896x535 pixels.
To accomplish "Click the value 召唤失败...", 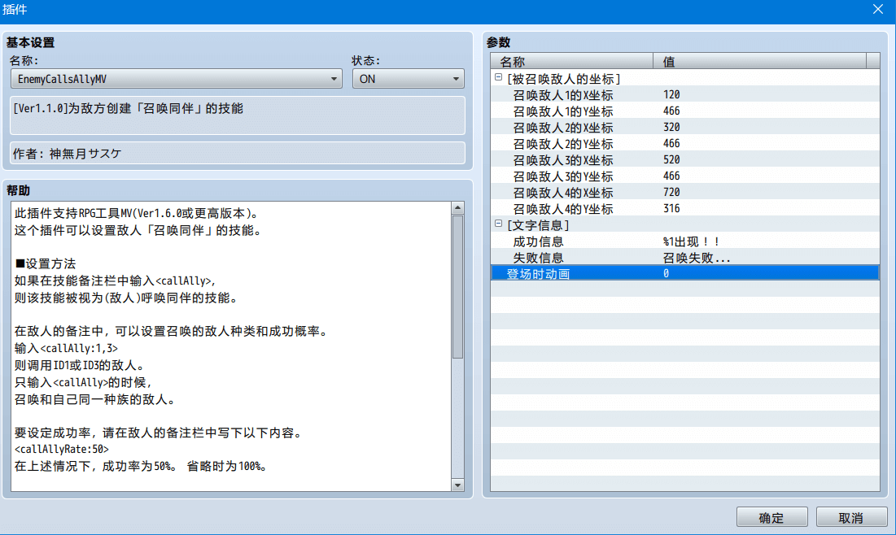I will 697,258.
